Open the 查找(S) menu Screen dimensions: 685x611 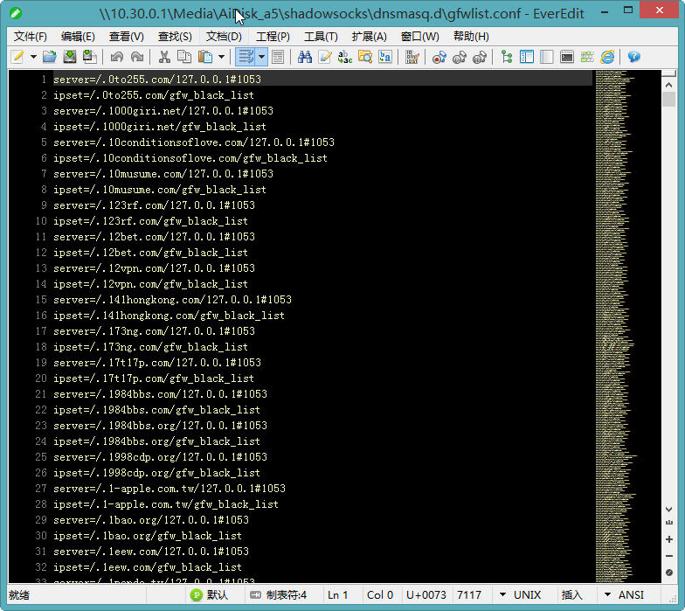click(x=175, y=37)
